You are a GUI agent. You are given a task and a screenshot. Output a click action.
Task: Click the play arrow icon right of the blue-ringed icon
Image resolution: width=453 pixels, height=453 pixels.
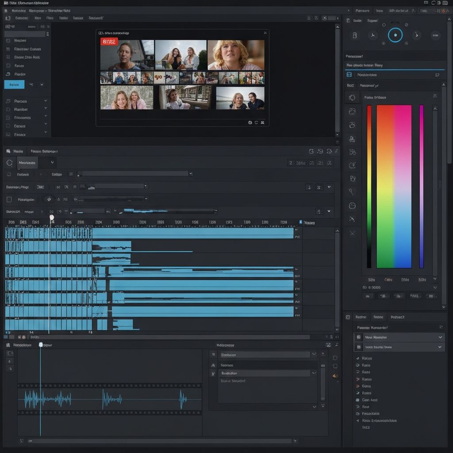(x=416, y=35)
